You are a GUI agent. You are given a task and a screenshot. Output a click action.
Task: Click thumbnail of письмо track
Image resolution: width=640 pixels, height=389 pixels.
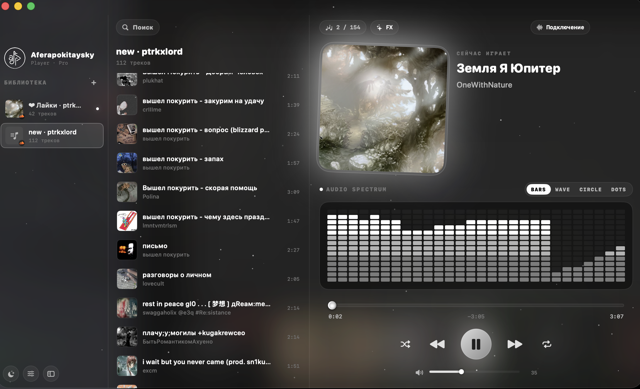[127, 250]
